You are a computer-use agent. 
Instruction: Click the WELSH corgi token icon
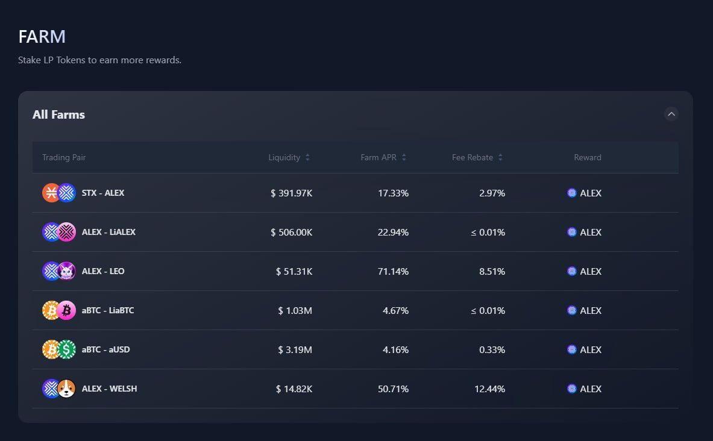(67, 388)
